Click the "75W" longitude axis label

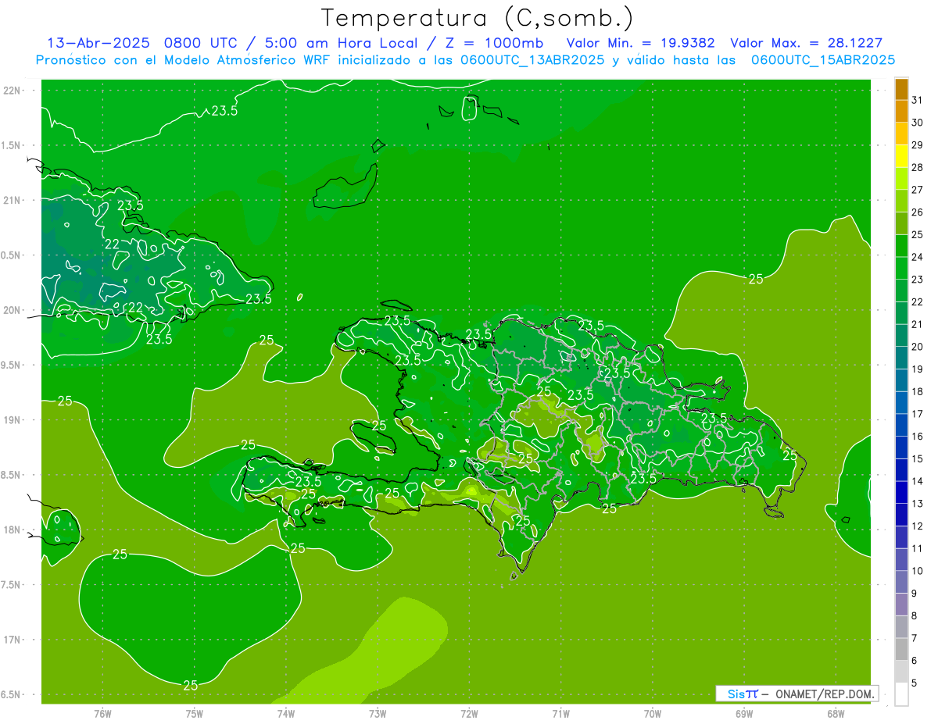pyautogui.click(x=194, y=714)
